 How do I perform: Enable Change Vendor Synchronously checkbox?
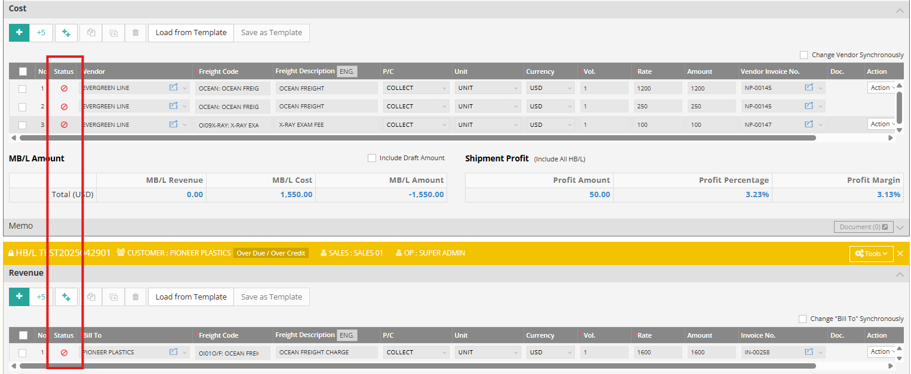click(804, 55)
